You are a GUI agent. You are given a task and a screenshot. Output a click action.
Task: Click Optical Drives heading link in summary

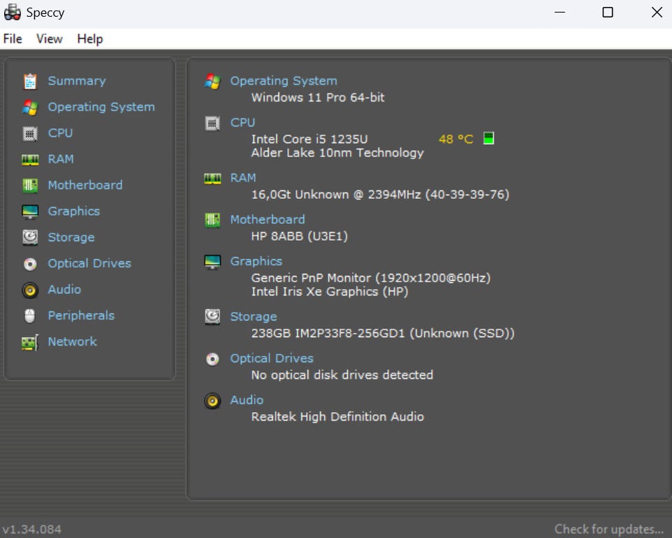pos(272,358)
